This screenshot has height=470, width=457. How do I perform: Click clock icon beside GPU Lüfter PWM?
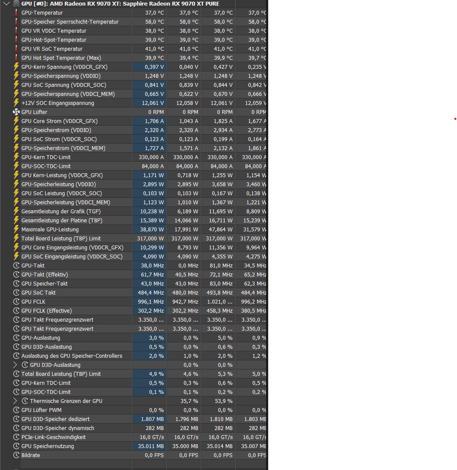[16, 410]
